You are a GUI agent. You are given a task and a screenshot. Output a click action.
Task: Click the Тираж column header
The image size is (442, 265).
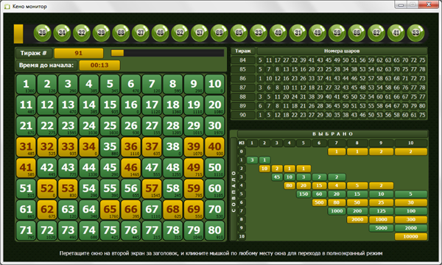[x=243, y=52]
